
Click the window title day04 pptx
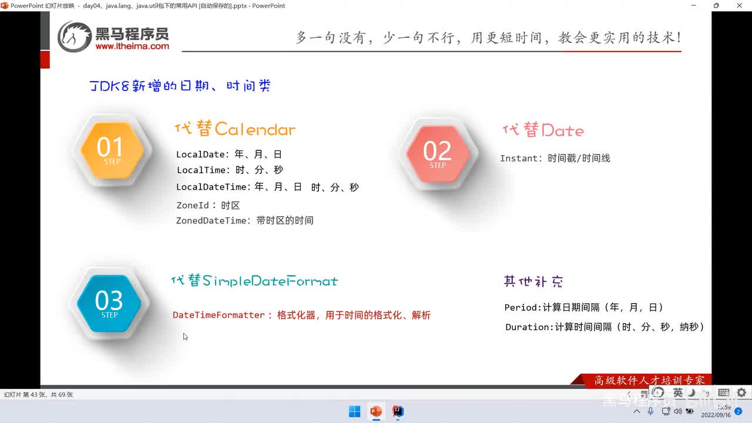point(147,5)
